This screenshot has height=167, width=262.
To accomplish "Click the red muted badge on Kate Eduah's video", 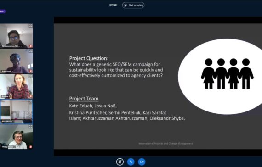I will coord(31,71).
